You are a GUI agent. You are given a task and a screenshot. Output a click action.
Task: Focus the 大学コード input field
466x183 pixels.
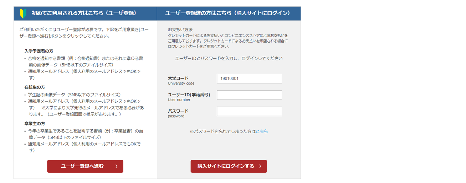point(249,79)
